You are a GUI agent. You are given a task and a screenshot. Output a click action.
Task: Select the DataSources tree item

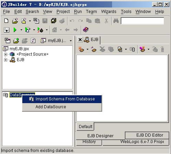pyautogui.click(x=22, y=95)
